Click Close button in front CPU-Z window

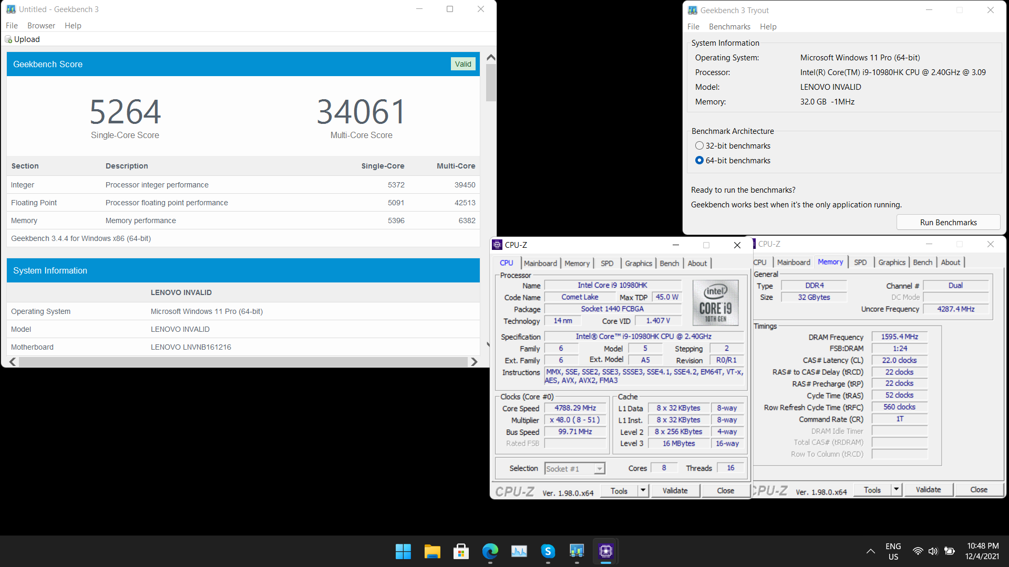pos(725,490)
